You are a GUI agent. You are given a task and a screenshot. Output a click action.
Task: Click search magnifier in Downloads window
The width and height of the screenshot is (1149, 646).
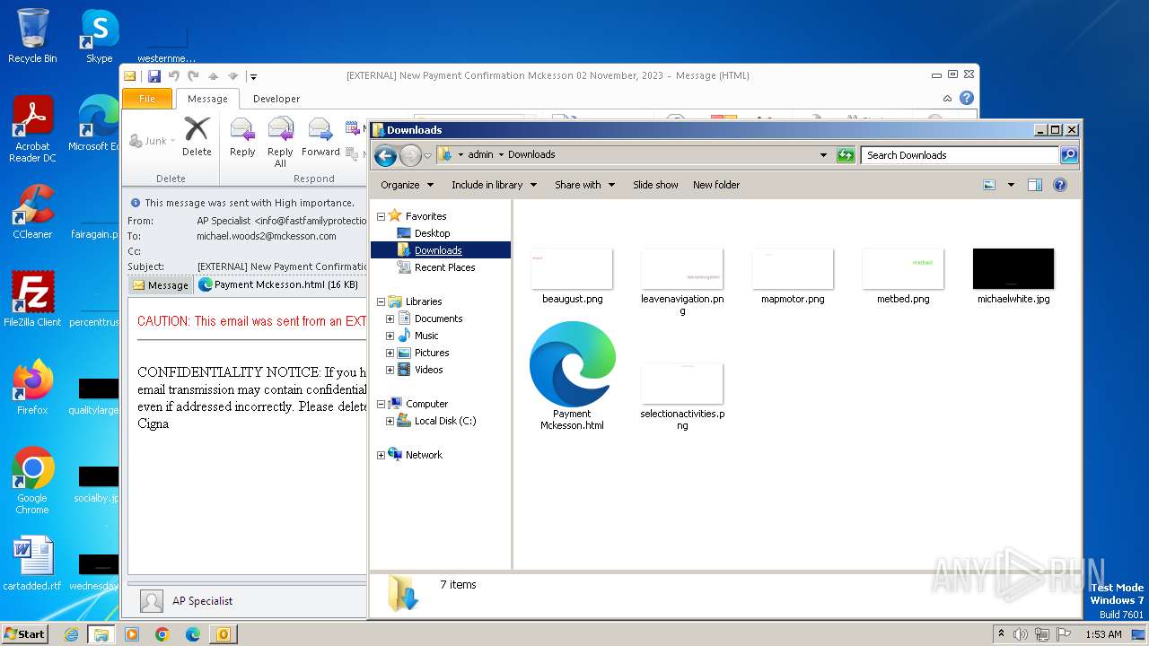(1068, 155)
